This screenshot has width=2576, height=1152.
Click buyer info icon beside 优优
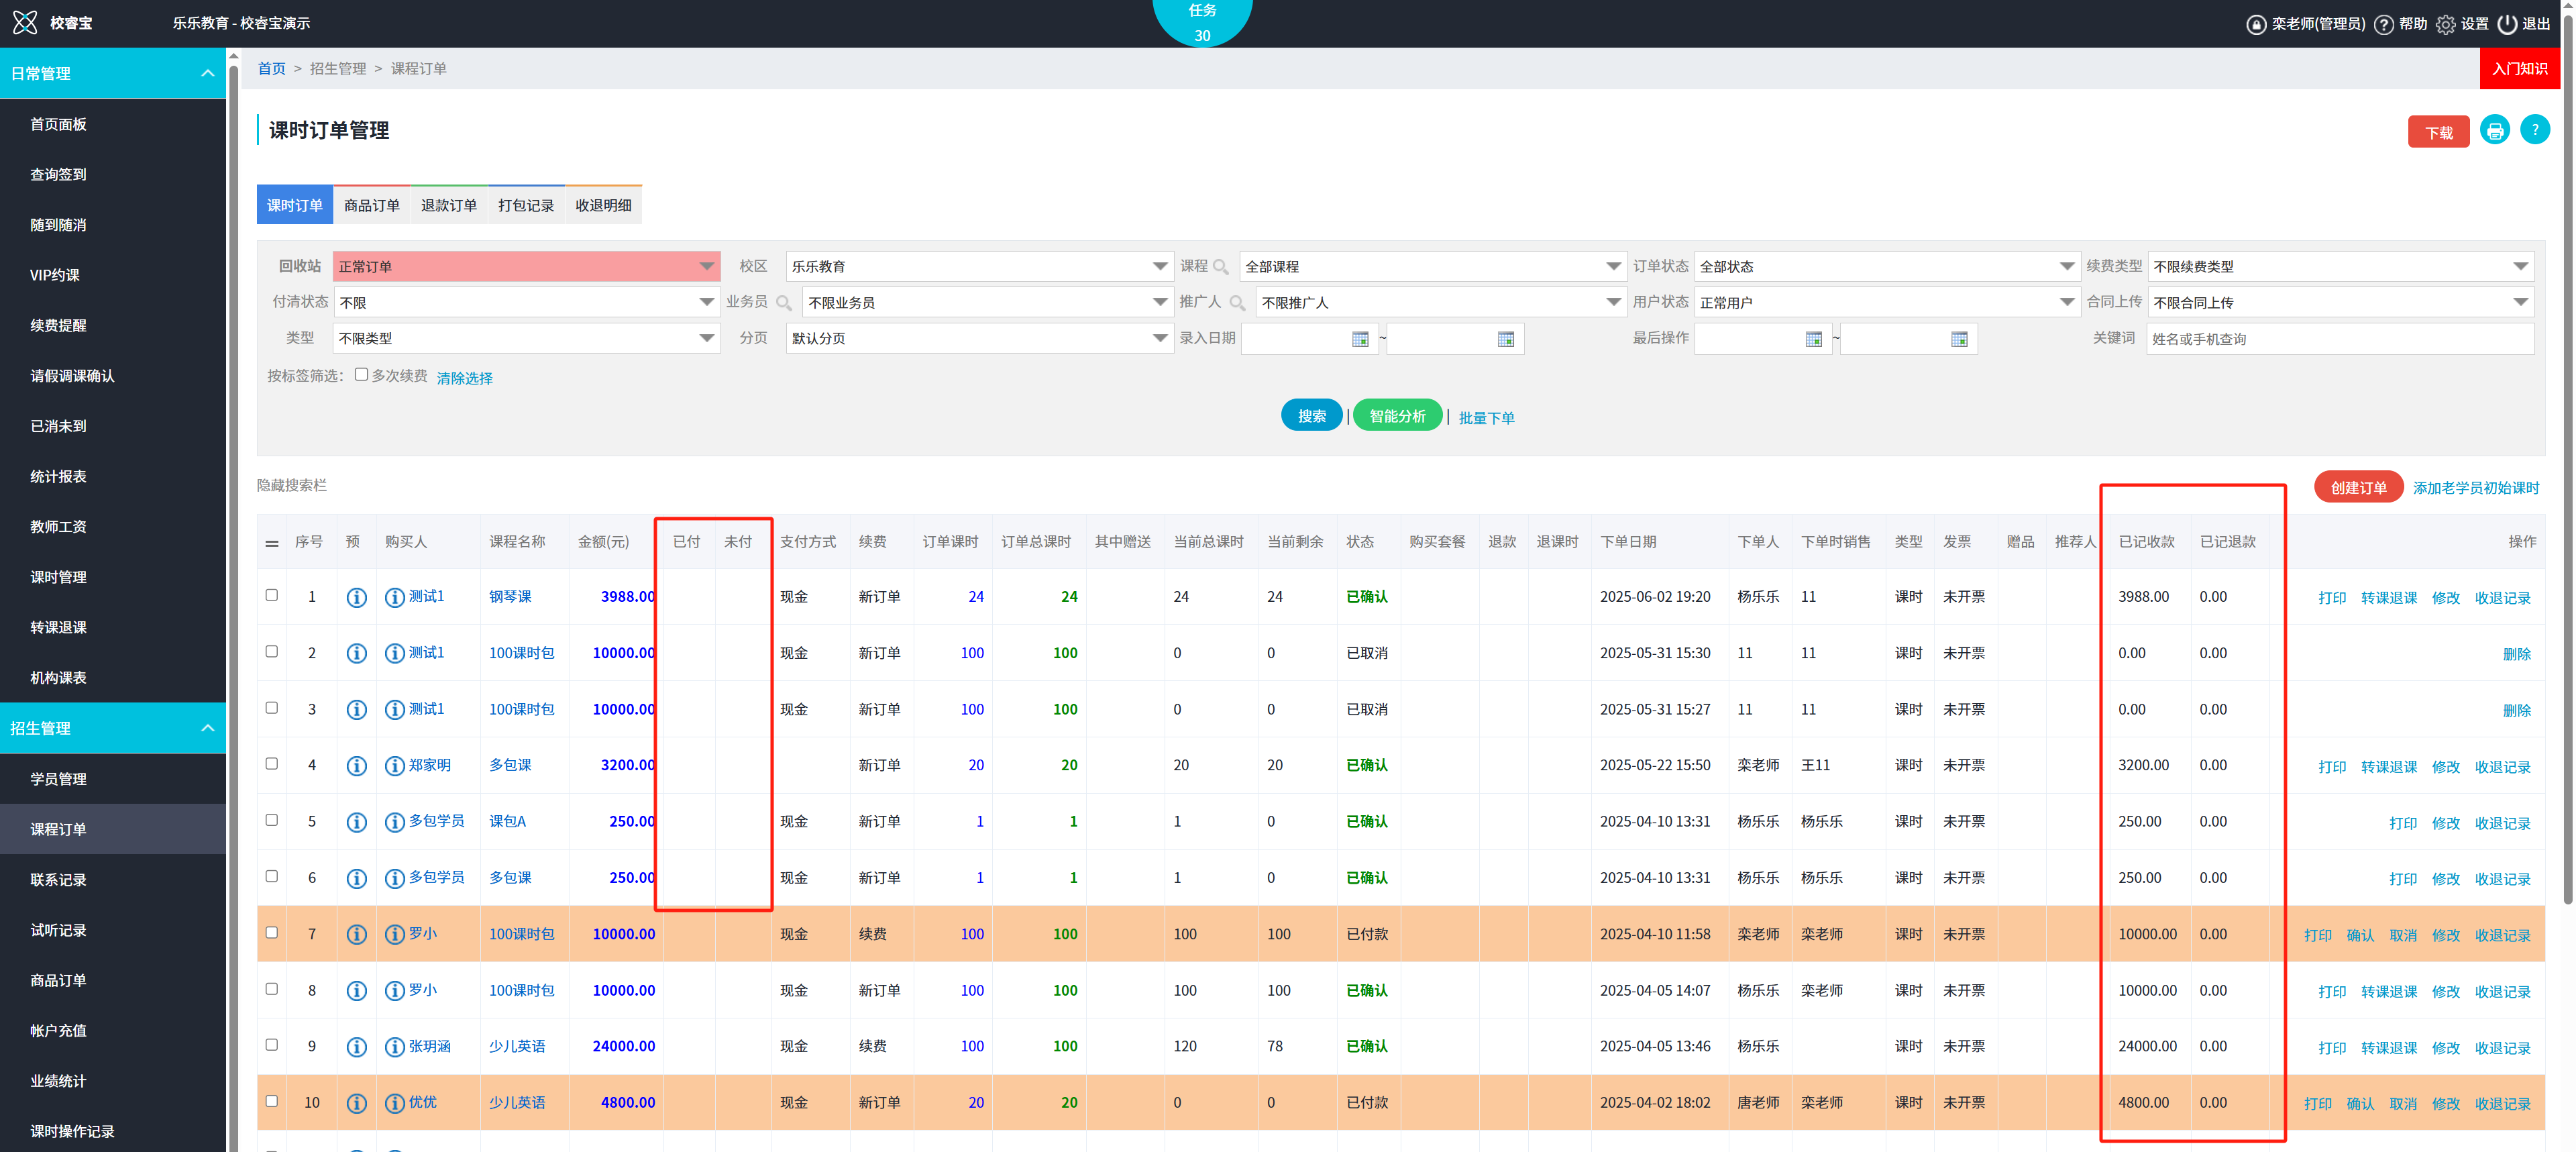[x=394, y=1103]
